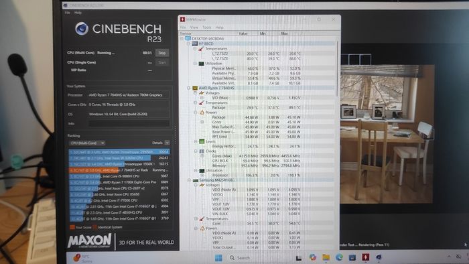Click the Voltages icon under AMD Ryzen 7 7840HS
The height and width of the screenshot is (264, 469).
pyautogui.click(x=202, y=93)
